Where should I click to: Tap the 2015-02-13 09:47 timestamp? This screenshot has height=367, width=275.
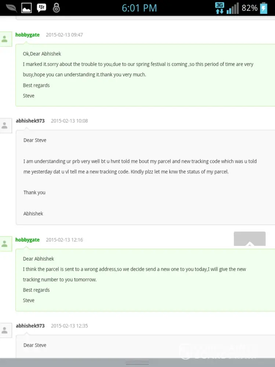click(x=64, y=35)
